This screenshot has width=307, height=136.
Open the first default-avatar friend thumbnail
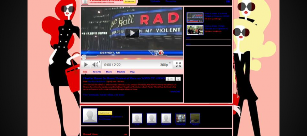[x=137, y=118]
